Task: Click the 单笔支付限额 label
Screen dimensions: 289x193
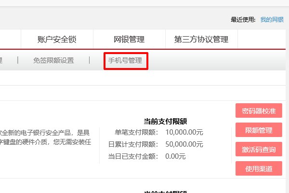Action: point(136,132)
